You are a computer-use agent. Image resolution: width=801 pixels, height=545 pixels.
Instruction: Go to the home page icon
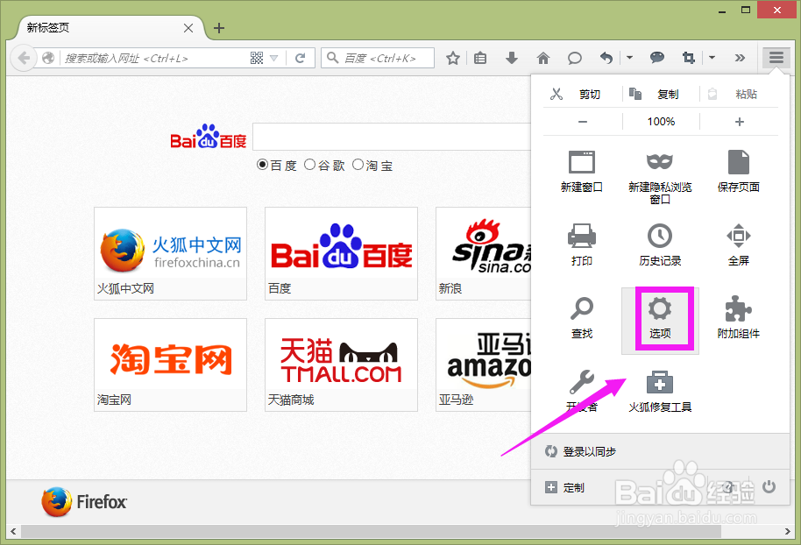pos(543,58)
